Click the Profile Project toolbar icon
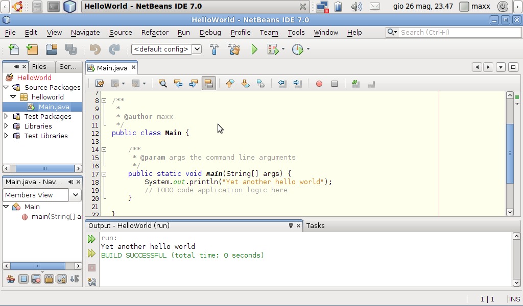This screenshot has height=306, width=523. 298,49
